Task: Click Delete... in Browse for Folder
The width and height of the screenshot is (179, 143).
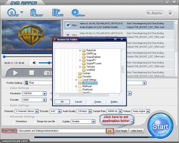Action: point(115,102)
